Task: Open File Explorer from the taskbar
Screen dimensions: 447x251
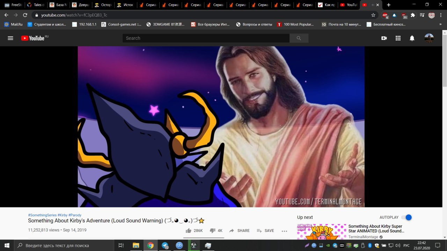Action: point(136,245)
